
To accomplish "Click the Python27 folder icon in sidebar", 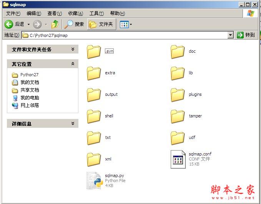I will (x=15, y=75).
